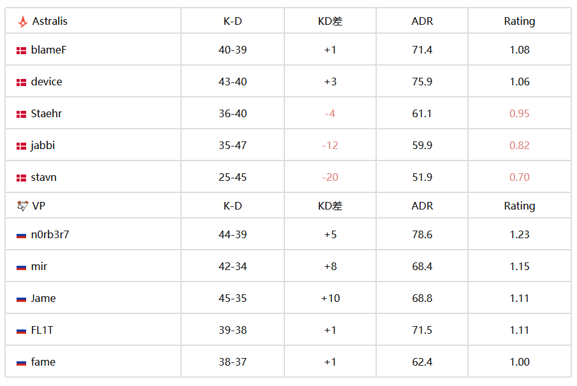Click the Danish flag next to stavn
Image resolution: width=577 pixels, height=386 pixels.
[21, 178]
